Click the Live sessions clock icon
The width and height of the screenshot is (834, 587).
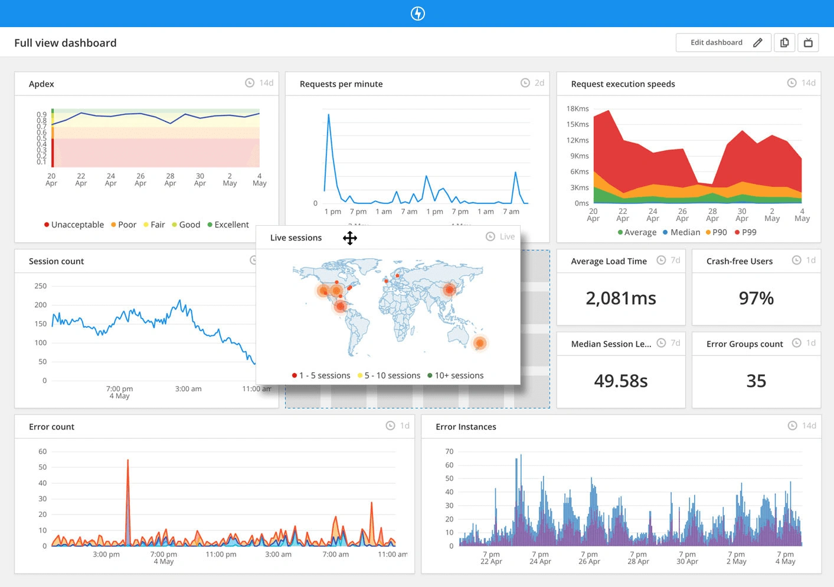(490, 237)
